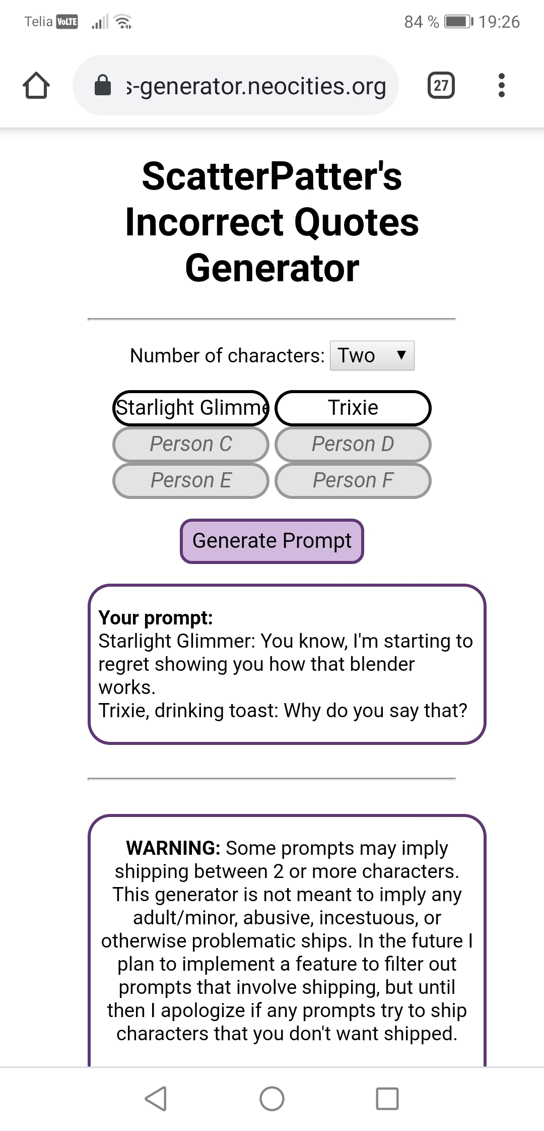Edit the Starlight Glimmer name field

pyautogui.click(x=191, y=408)
